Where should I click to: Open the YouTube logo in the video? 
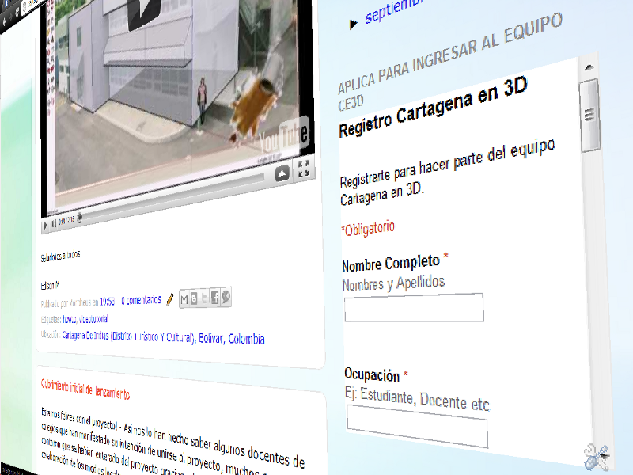click(284, 136)
